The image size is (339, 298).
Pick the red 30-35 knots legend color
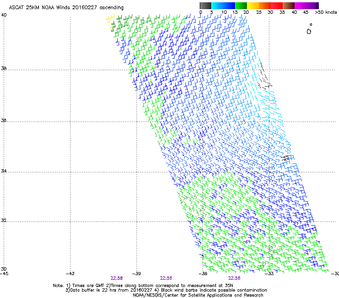click(277, 6)
